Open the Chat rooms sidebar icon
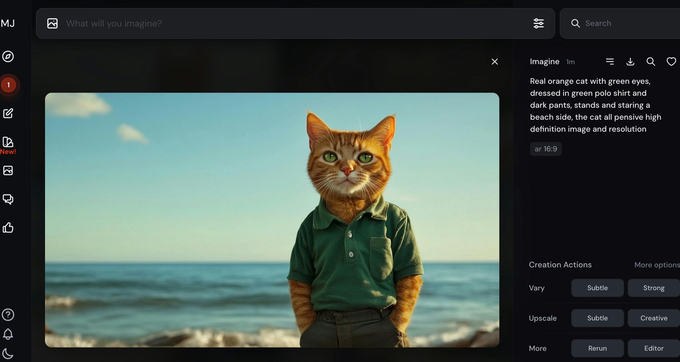This screenshot has height=362, width=680. (8, 199)
